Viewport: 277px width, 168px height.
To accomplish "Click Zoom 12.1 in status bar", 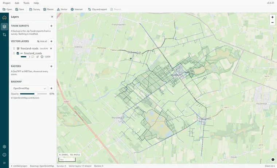I will 270,166.
